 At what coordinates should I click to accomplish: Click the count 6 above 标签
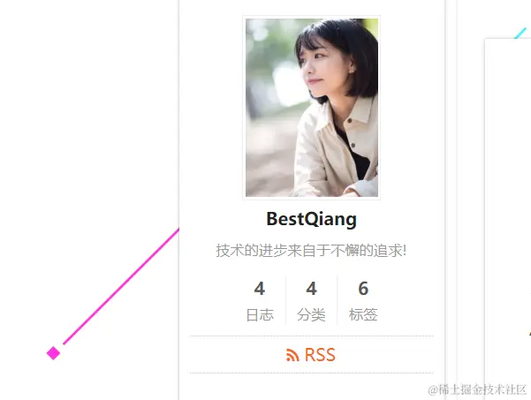[363, 289]
